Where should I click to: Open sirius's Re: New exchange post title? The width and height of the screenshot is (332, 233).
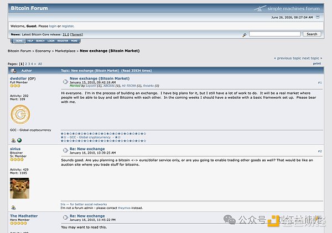click(x=87, y=149)
